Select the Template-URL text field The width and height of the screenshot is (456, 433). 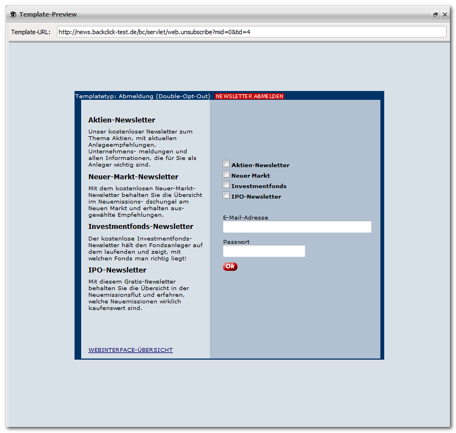251,32
